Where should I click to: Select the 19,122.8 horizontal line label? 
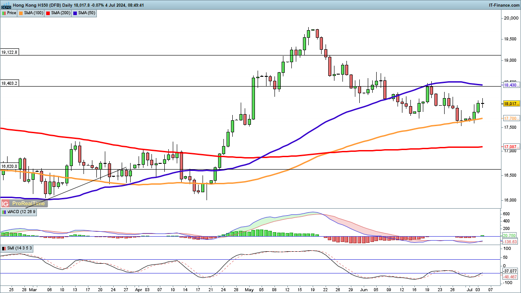click(x=9, y=52)
